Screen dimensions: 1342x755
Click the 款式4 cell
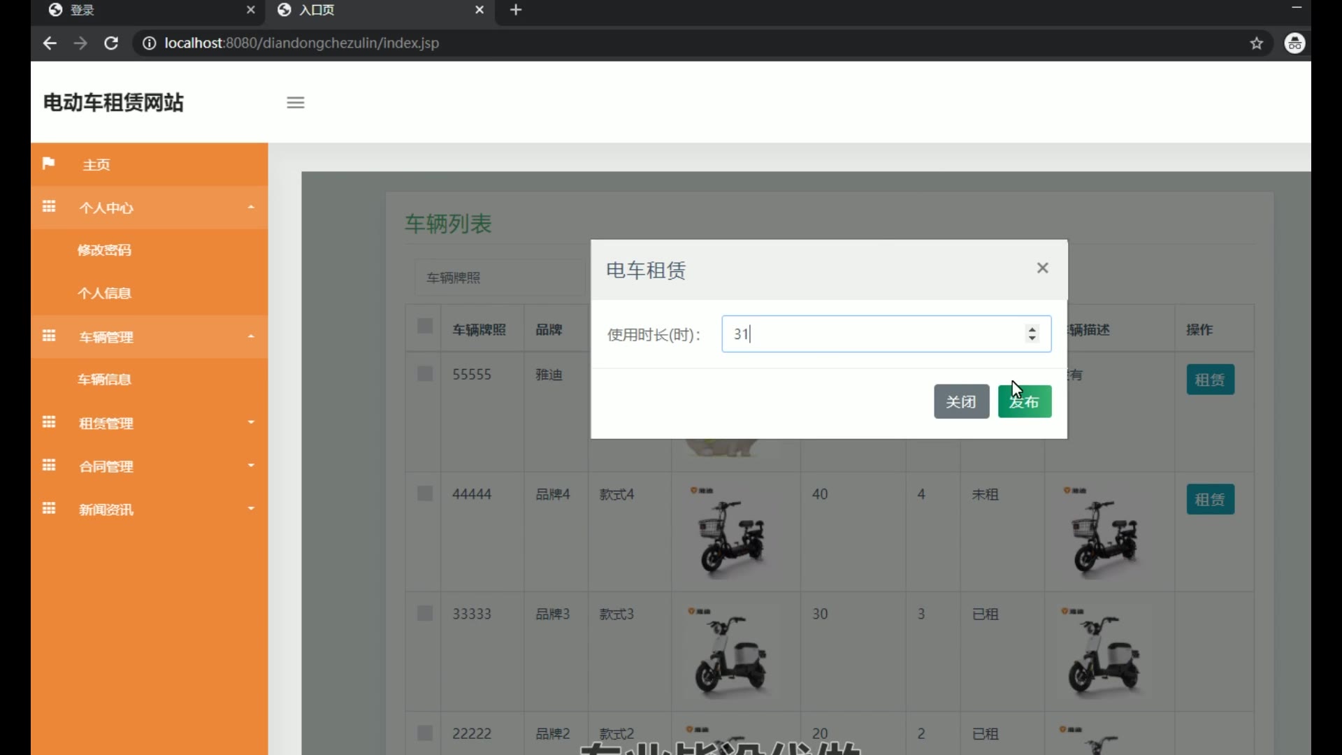(616, 495)
